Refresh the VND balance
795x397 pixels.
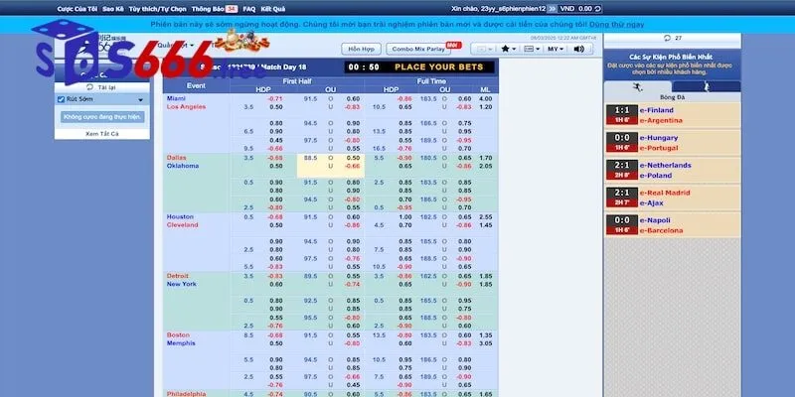coord(598,9)
